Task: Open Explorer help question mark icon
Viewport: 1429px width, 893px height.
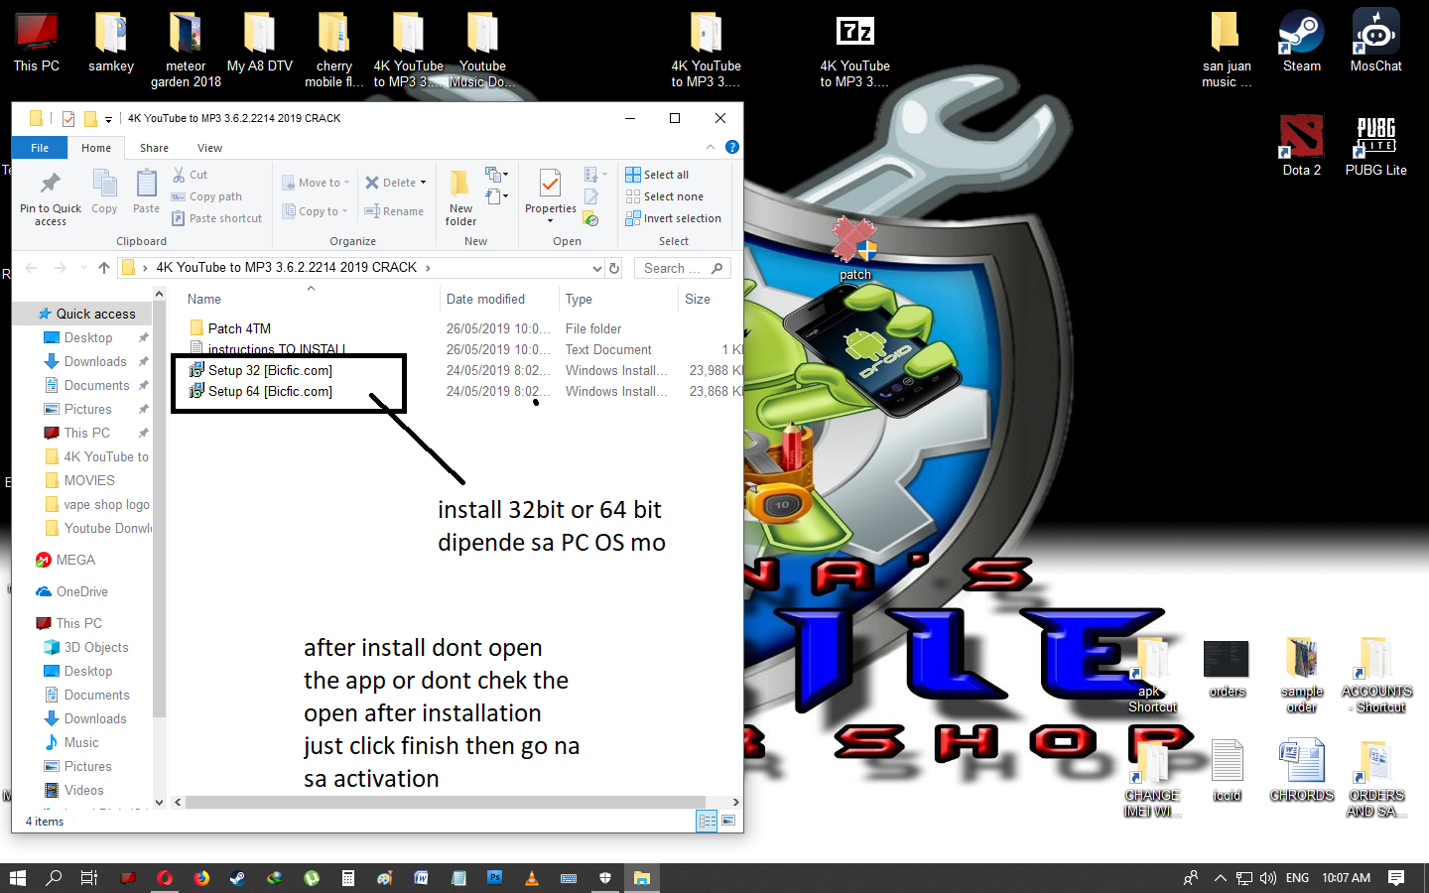Action: tap(732, 147)
